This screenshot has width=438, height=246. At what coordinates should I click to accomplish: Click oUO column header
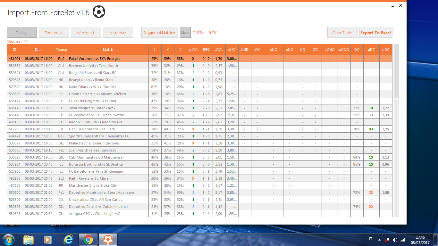tap(290, 50)
